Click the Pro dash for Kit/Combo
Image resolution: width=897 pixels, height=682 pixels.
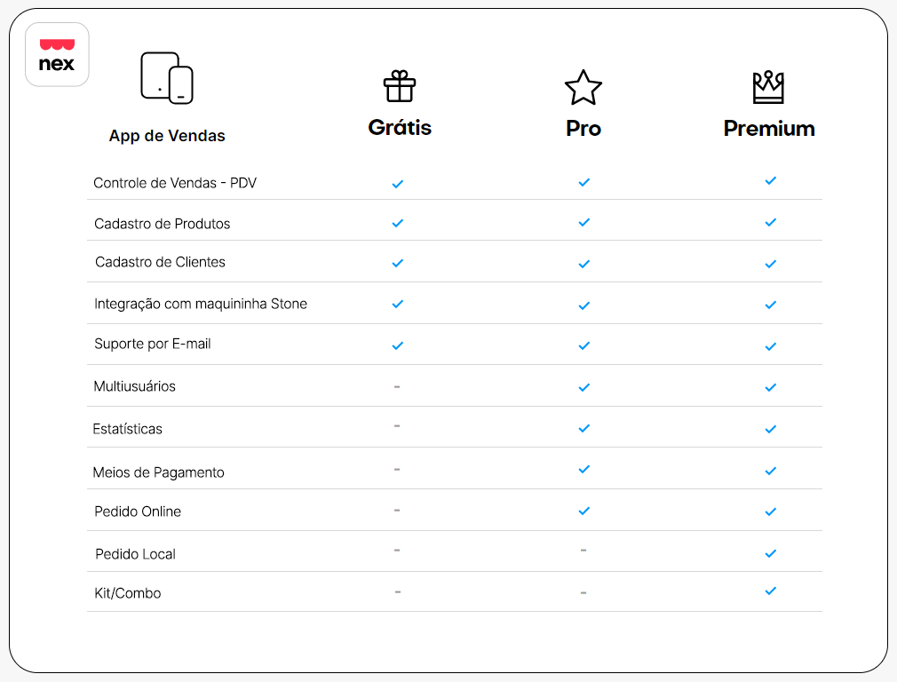point(583,592)
